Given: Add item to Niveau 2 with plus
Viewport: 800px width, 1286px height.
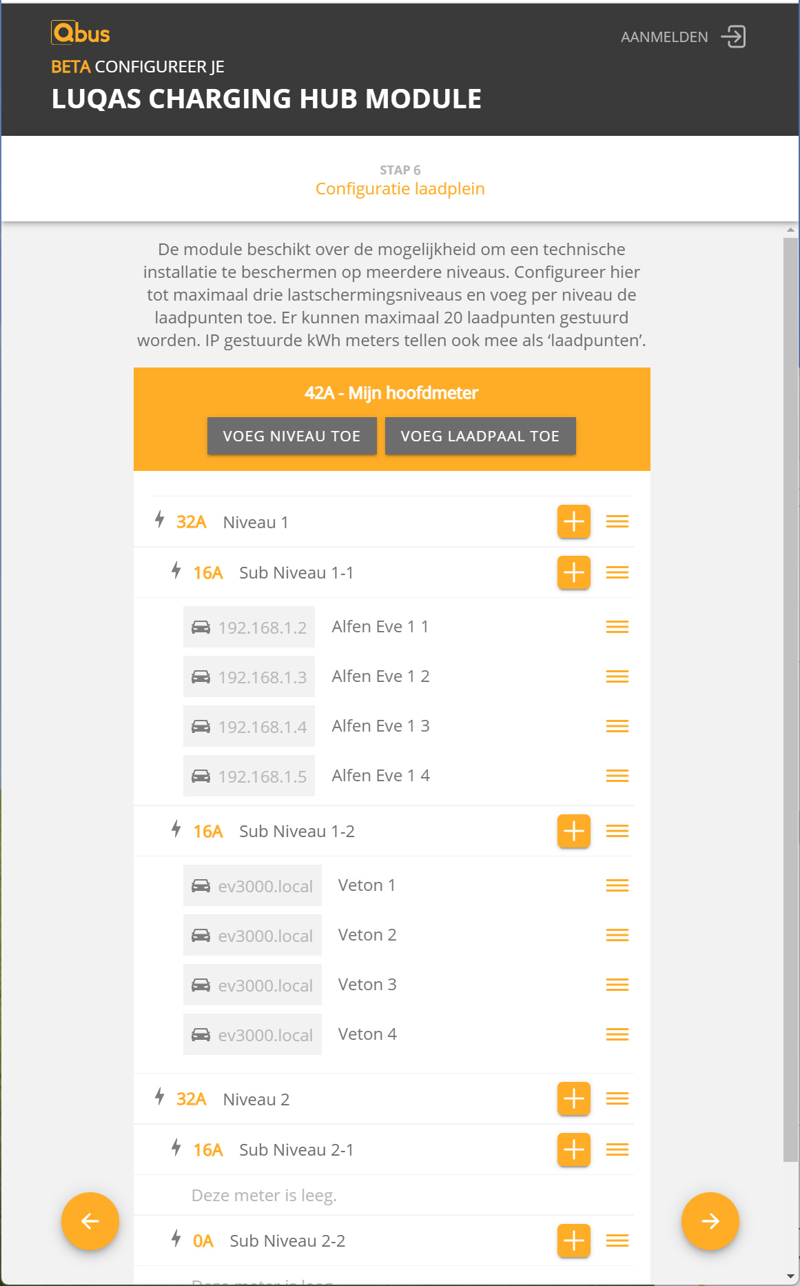Looking at the screenshot, I should [x=574, y=1098].
